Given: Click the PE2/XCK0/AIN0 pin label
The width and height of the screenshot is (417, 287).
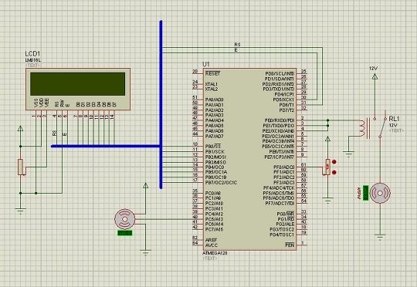Looking at the screenshot, I should (279, 130).
